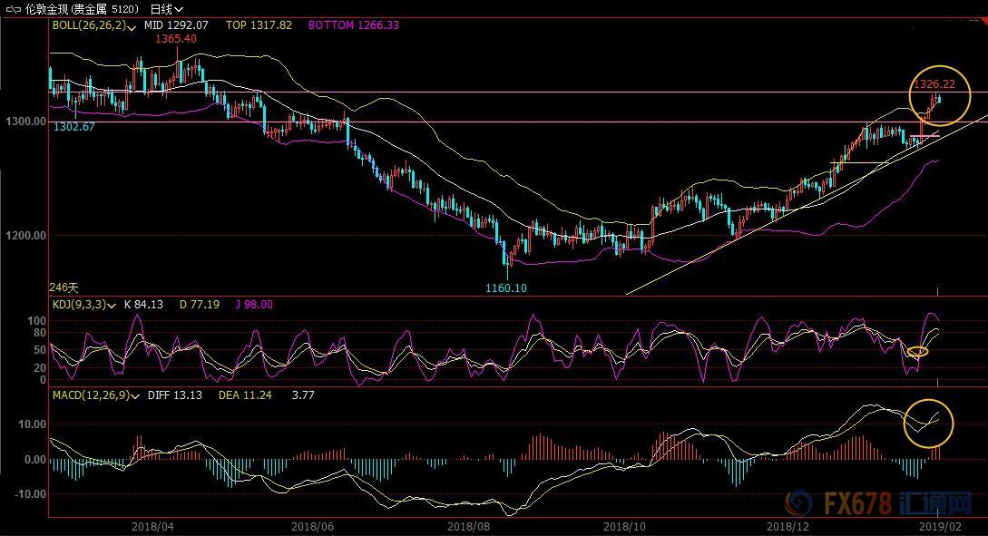The width and height of the screenshot is (988, 536).
Task: Select the TOP 1317.82 value
Action: point(259,25)
